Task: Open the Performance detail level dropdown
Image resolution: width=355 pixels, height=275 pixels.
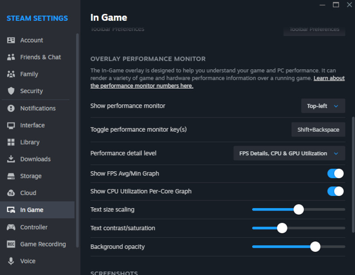Action: [x=289, y=153]
